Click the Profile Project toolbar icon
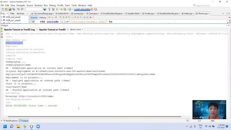This screenshot has height=130, width=231. 65,9
